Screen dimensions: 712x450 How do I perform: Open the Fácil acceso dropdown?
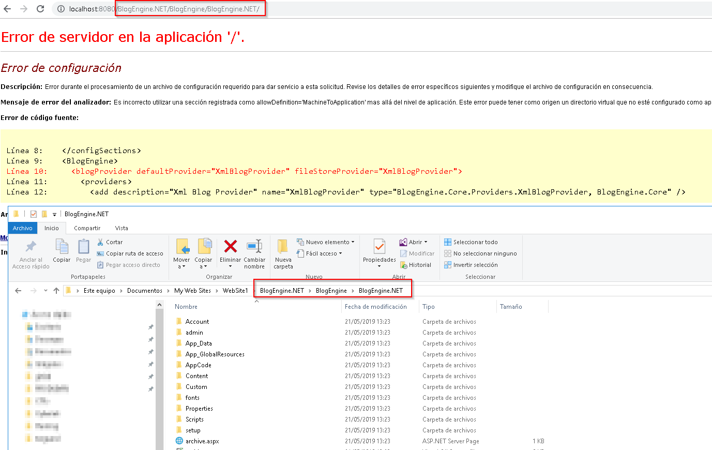[x=320, y=253]
